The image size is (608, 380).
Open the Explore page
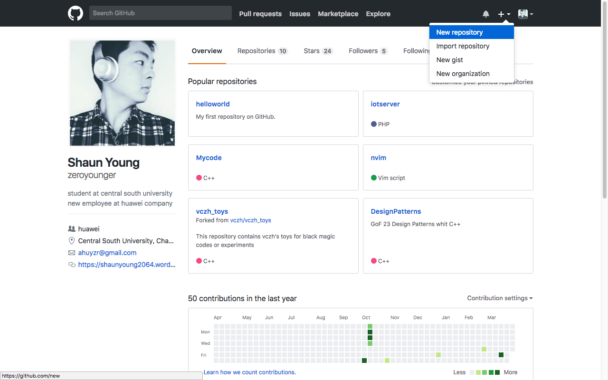pos(378,14)
